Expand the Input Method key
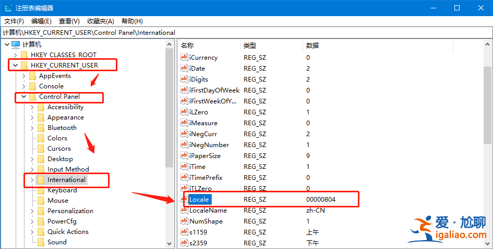The width and height of the screenshot is (493, 249). (32, 169)
